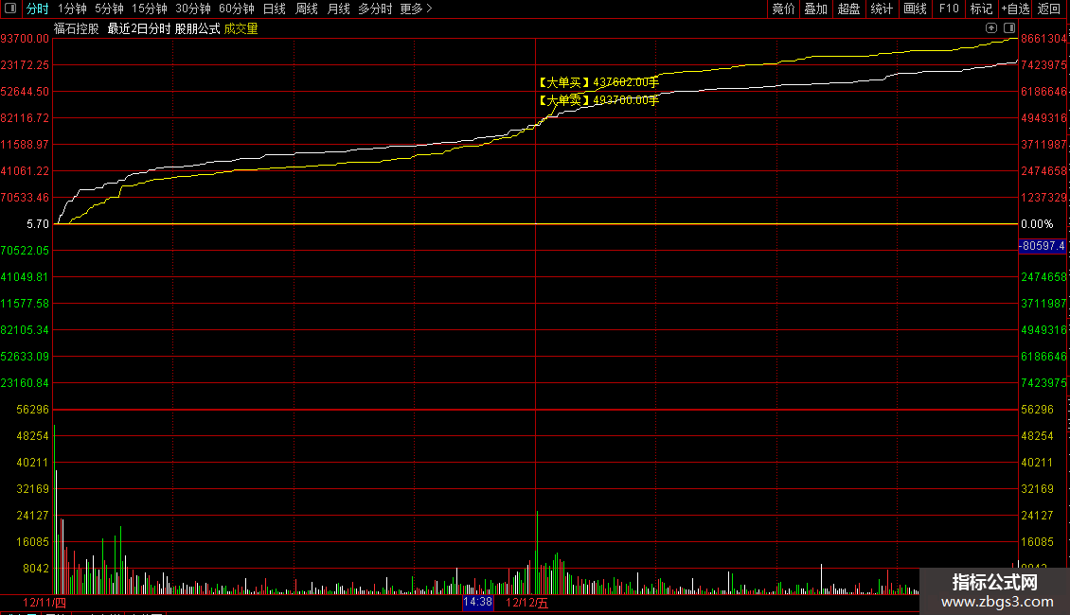Click left volume axis value 24127
The width and height of the screenshot is (1070, 615).
pyautogui.click(x=33, y=516)
